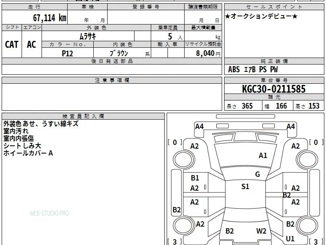Click the 譲渡書類期限 header
The width and height of the screenshot is (326, 245).
203,7
